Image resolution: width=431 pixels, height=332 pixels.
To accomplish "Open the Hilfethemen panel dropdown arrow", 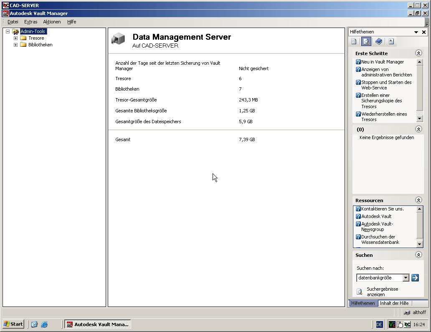I will click(x=416, y=32).
